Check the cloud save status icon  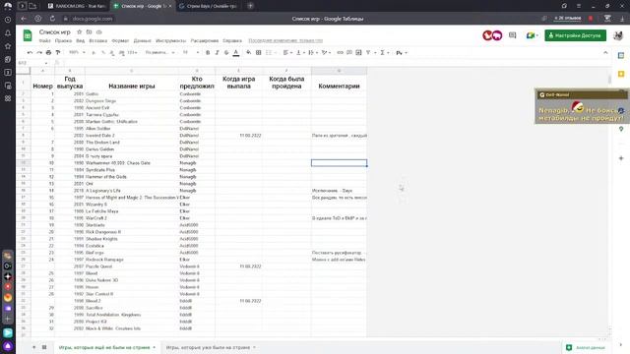point(98,32)
